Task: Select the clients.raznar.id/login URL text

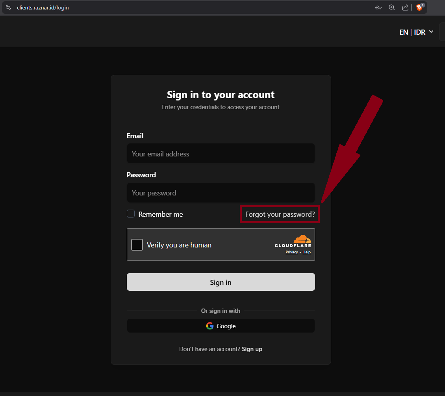Action: pos(43,7)
